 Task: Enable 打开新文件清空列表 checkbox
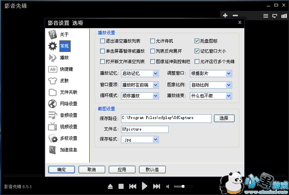point(102,61)
